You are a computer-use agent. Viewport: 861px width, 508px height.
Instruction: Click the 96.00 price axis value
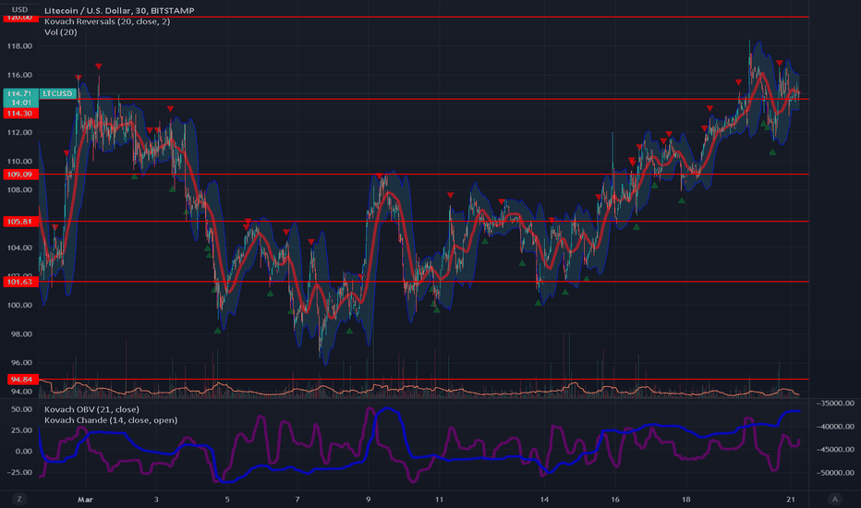pyautogui.click(x=19, y=362)
